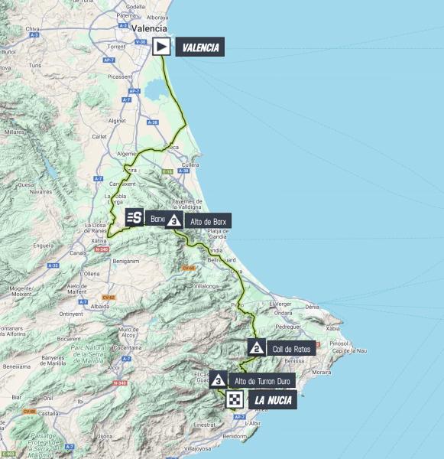
Task: Click the Dénia town label
Action: (312, 307)
